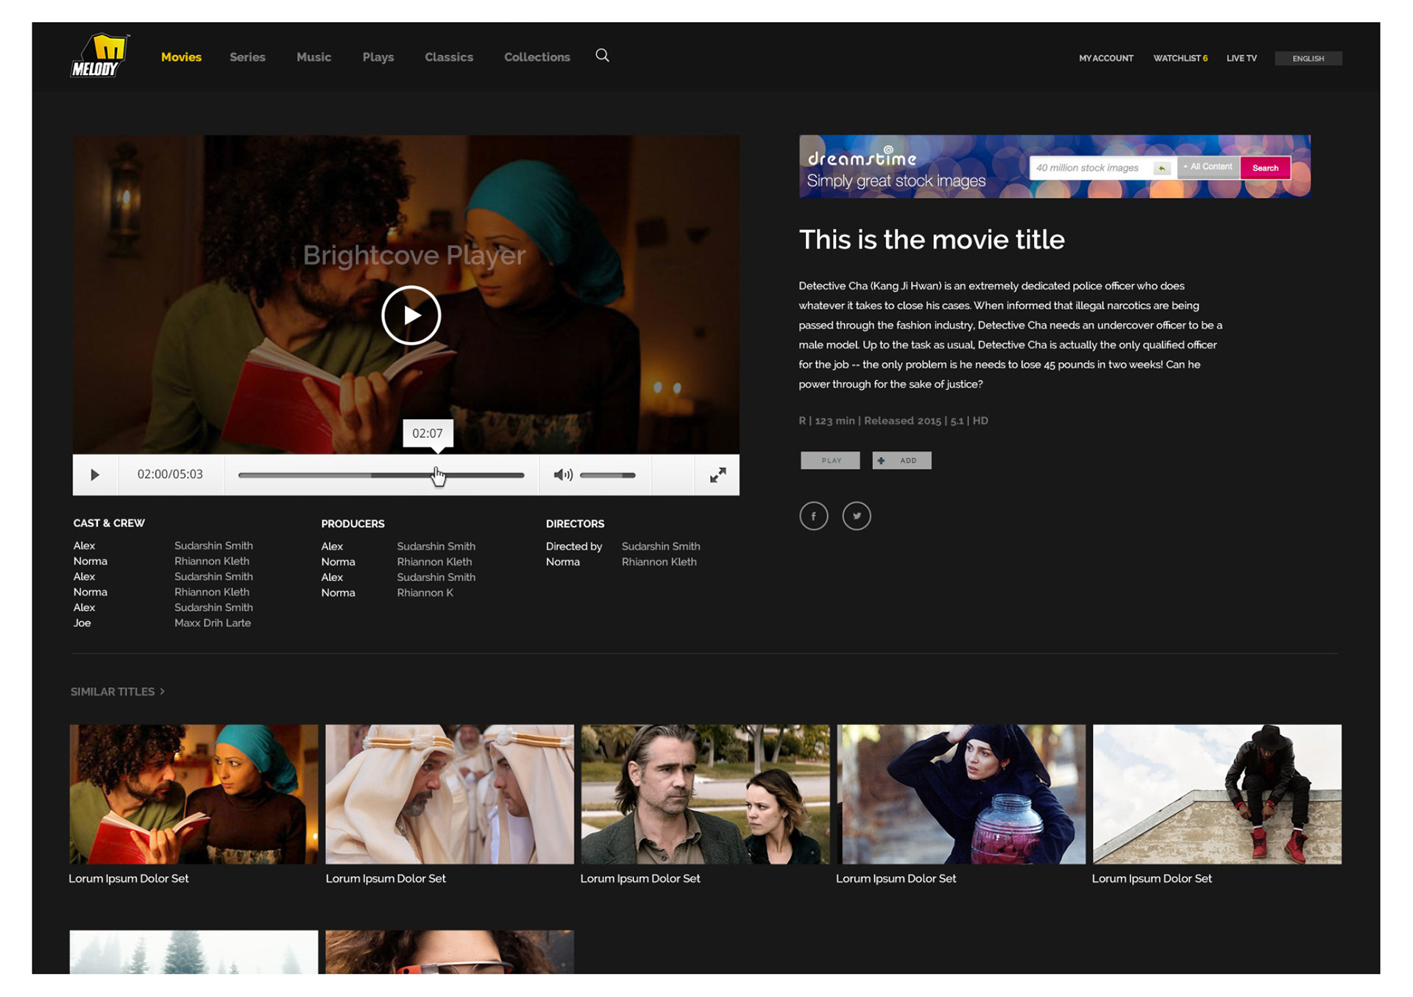Viewport: 1413px width, 997px height.
Task: Click the Dreamstime logo in banner ad
Action: 863,156
